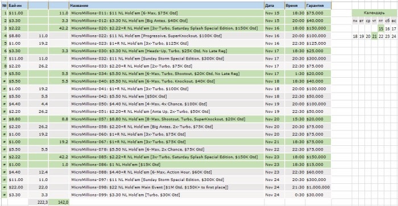The image size is (398, 206).
Task: Select the MicroMillions-030 Heads-Up name cell
Action: tap(167, 51)
